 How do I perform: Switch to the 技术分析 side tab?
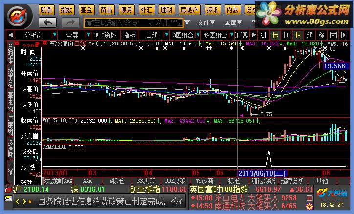pos(10,77)
